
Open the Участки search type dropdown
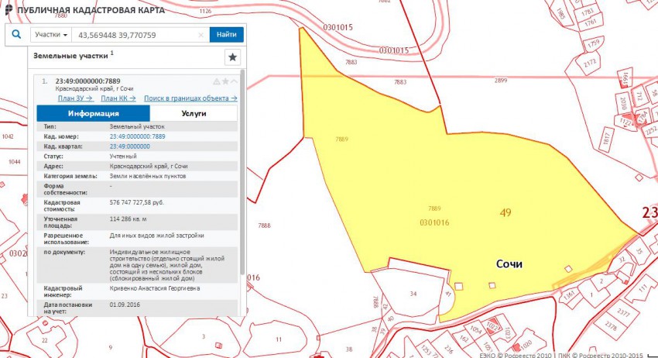tap(51, 35)
